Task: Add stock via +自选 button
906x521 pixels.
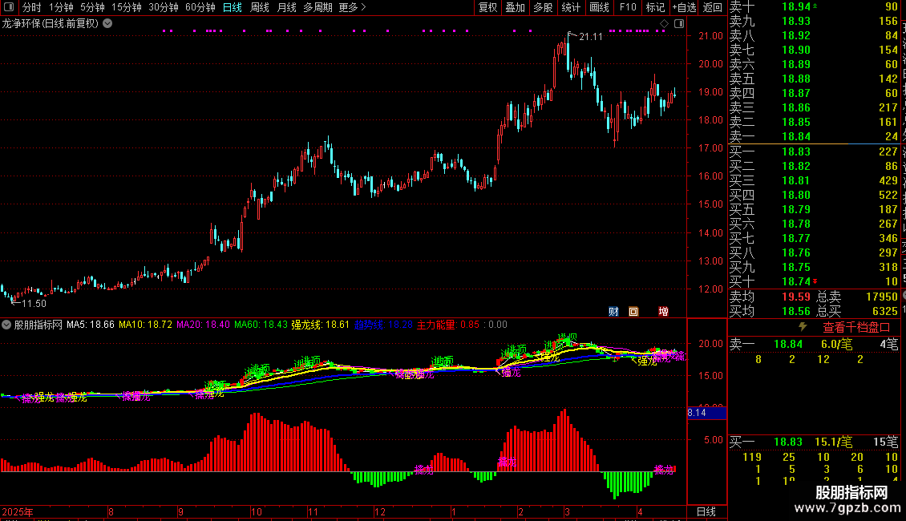Action: (685, 7)
